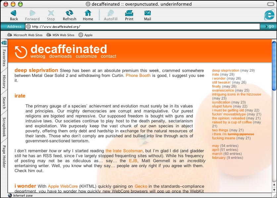Click the @ page icon in address bar
Screen dimensions: 277x198
28,27
